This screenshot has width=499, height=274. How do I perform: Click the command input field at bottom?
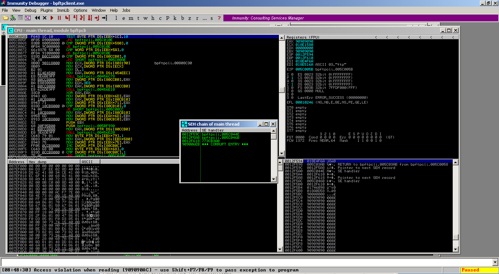(246, 262)
